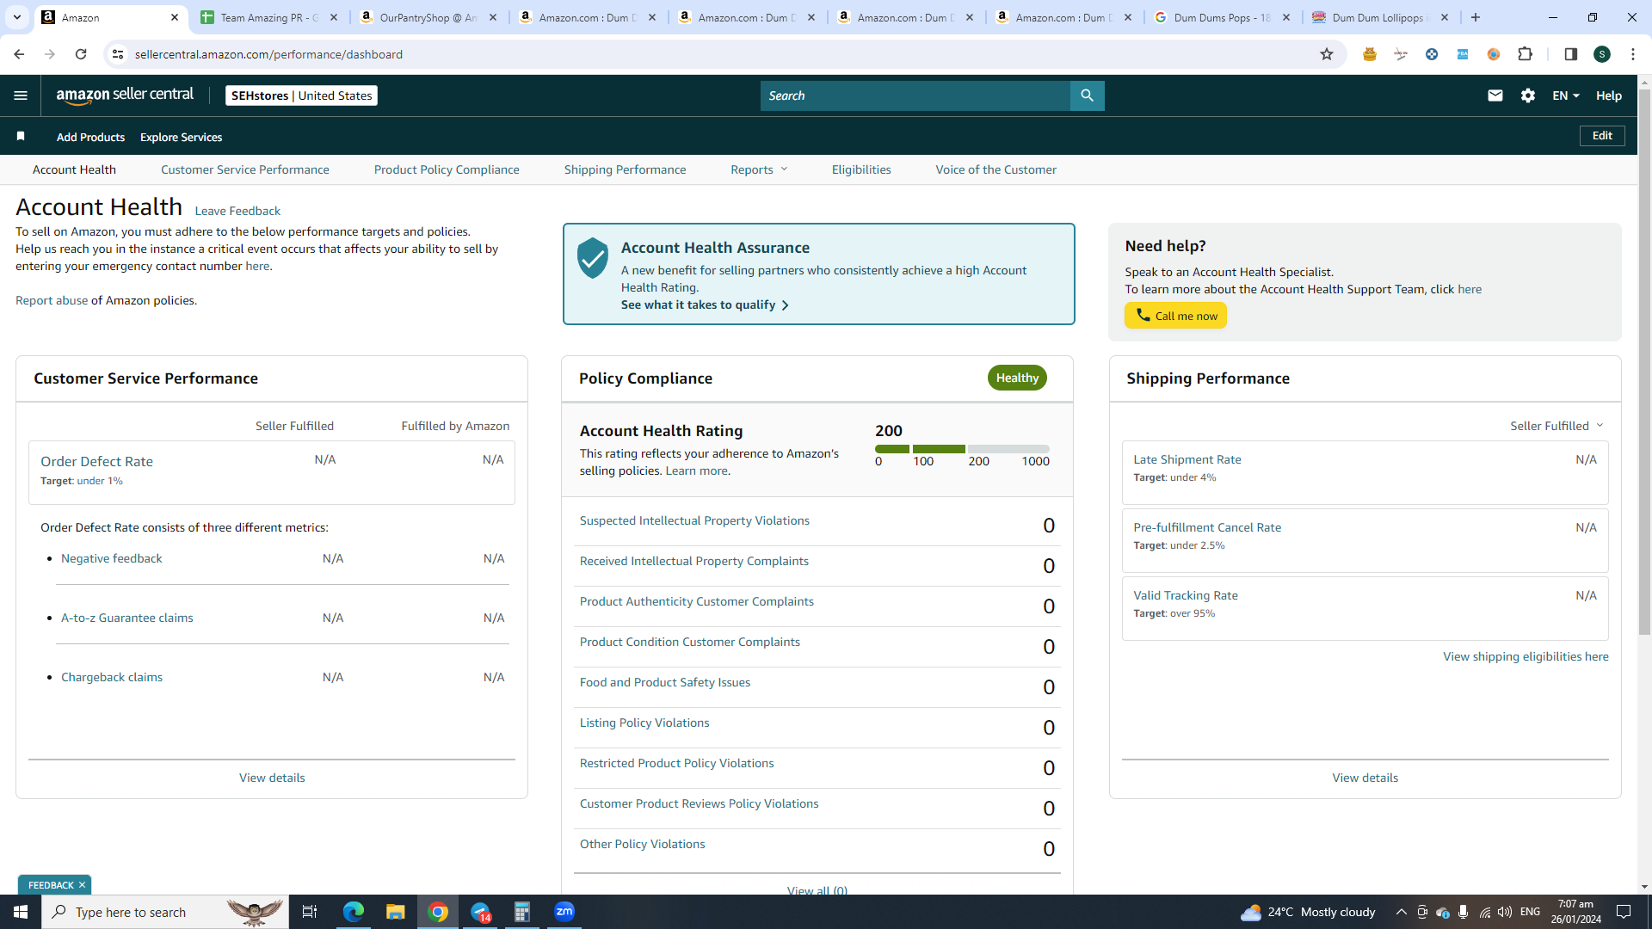Open Food and Product Safety Issues
Image resolution: width=1652 pixels, height=929 pixels.
point(664,682)
